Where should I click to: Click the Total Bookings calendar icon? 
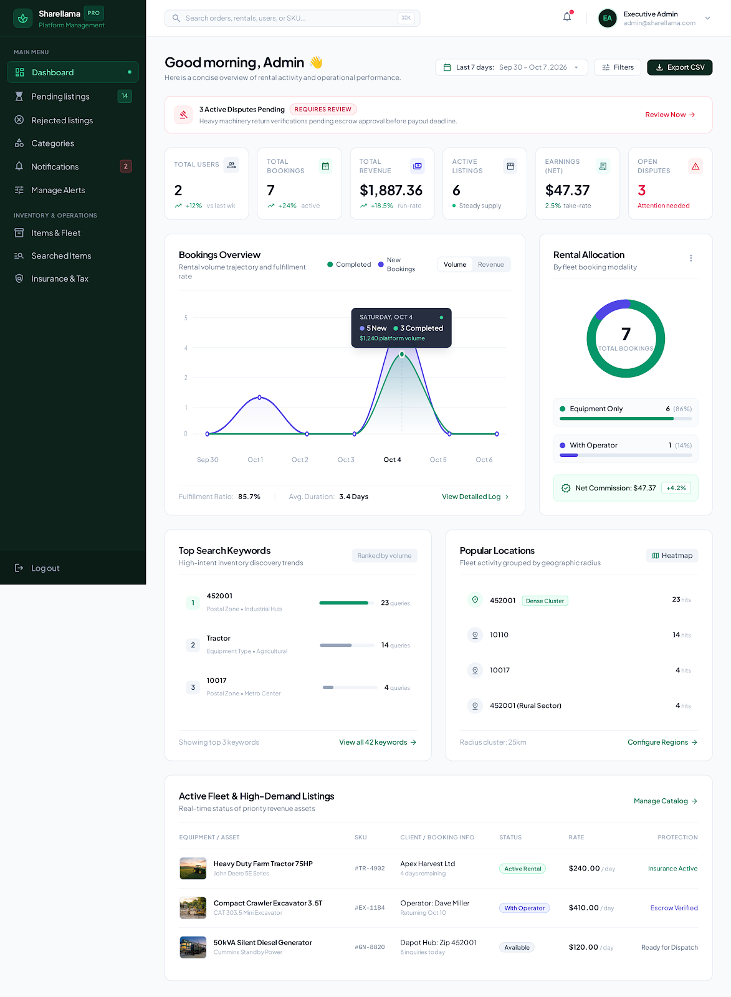325,166
